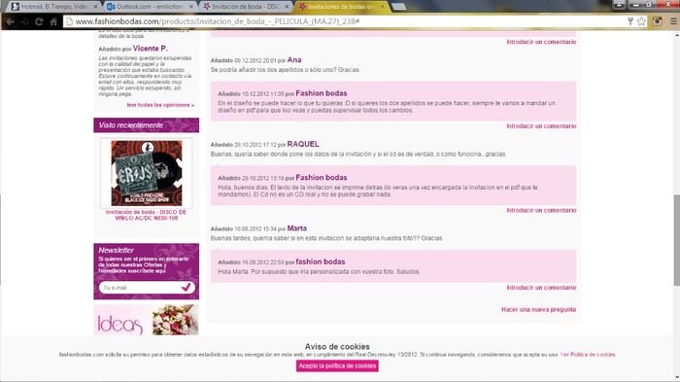Open a new browser tab

[x=398, y=7]
